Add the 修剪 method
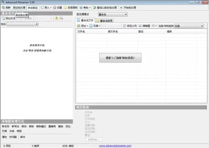This screenshot has width=209, height=148. tap(19, 131)
